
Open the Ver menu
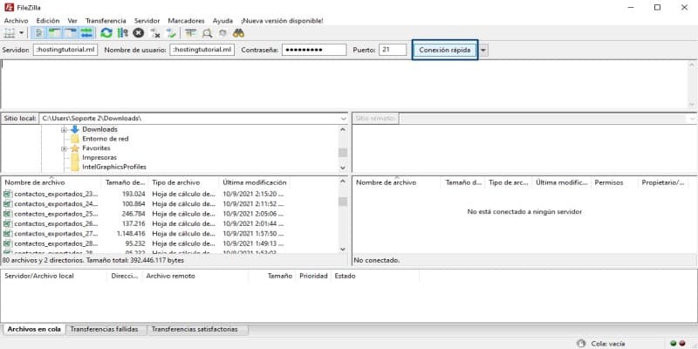click(x=72, y=20)
